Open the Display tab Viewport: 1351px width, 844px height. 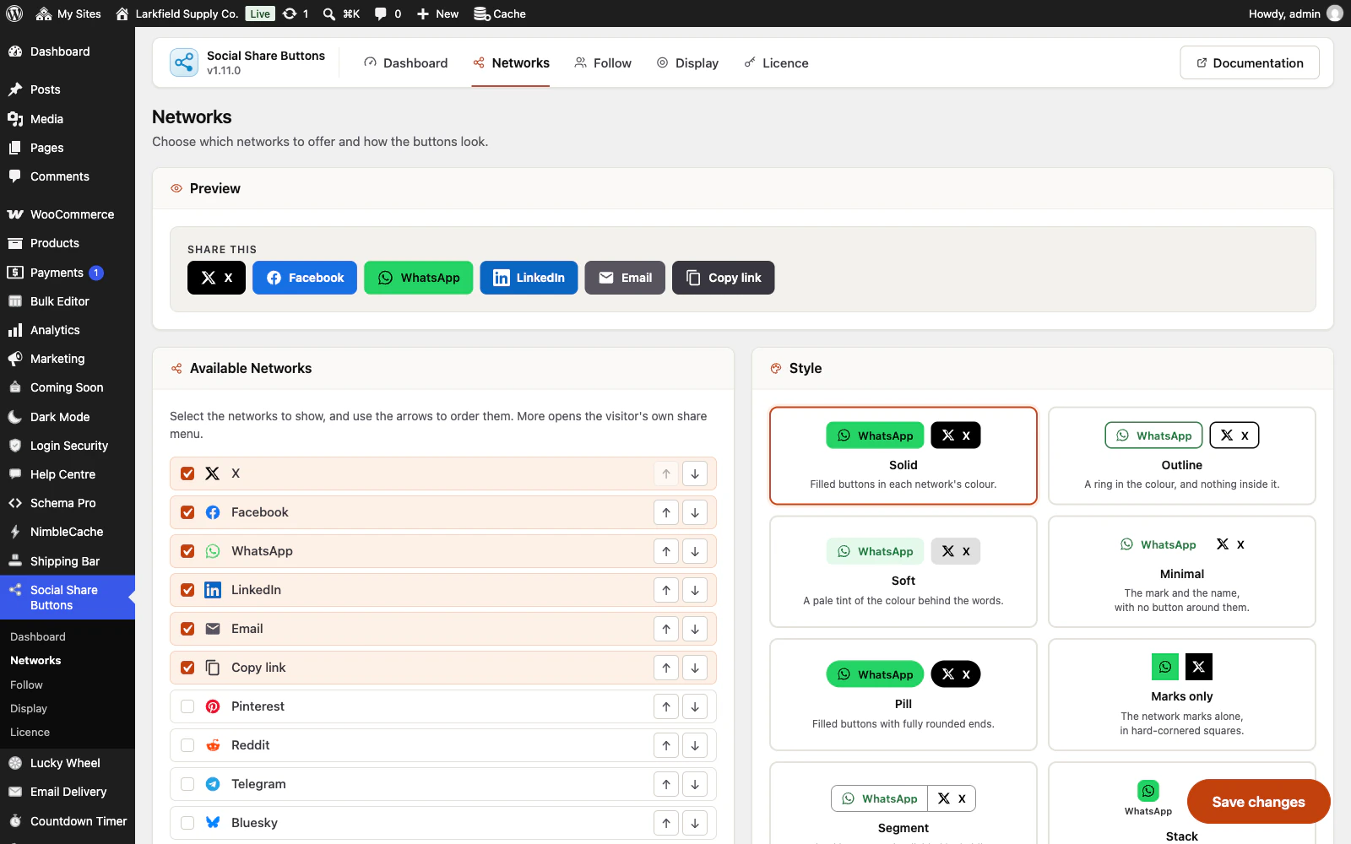[687, 63]
